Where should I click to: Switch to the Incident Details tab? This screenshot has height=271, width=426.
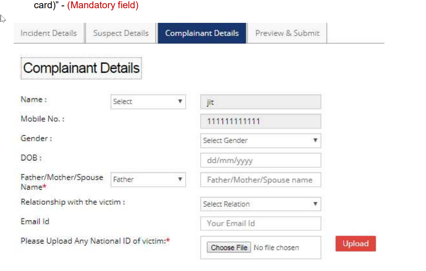(x=48, y=33)
